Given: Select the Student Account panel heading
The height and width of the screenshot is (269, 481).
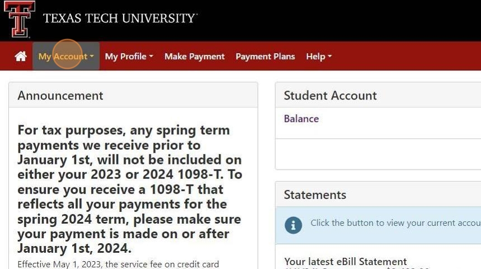Looking at the screenshot, I should (330, 96).
